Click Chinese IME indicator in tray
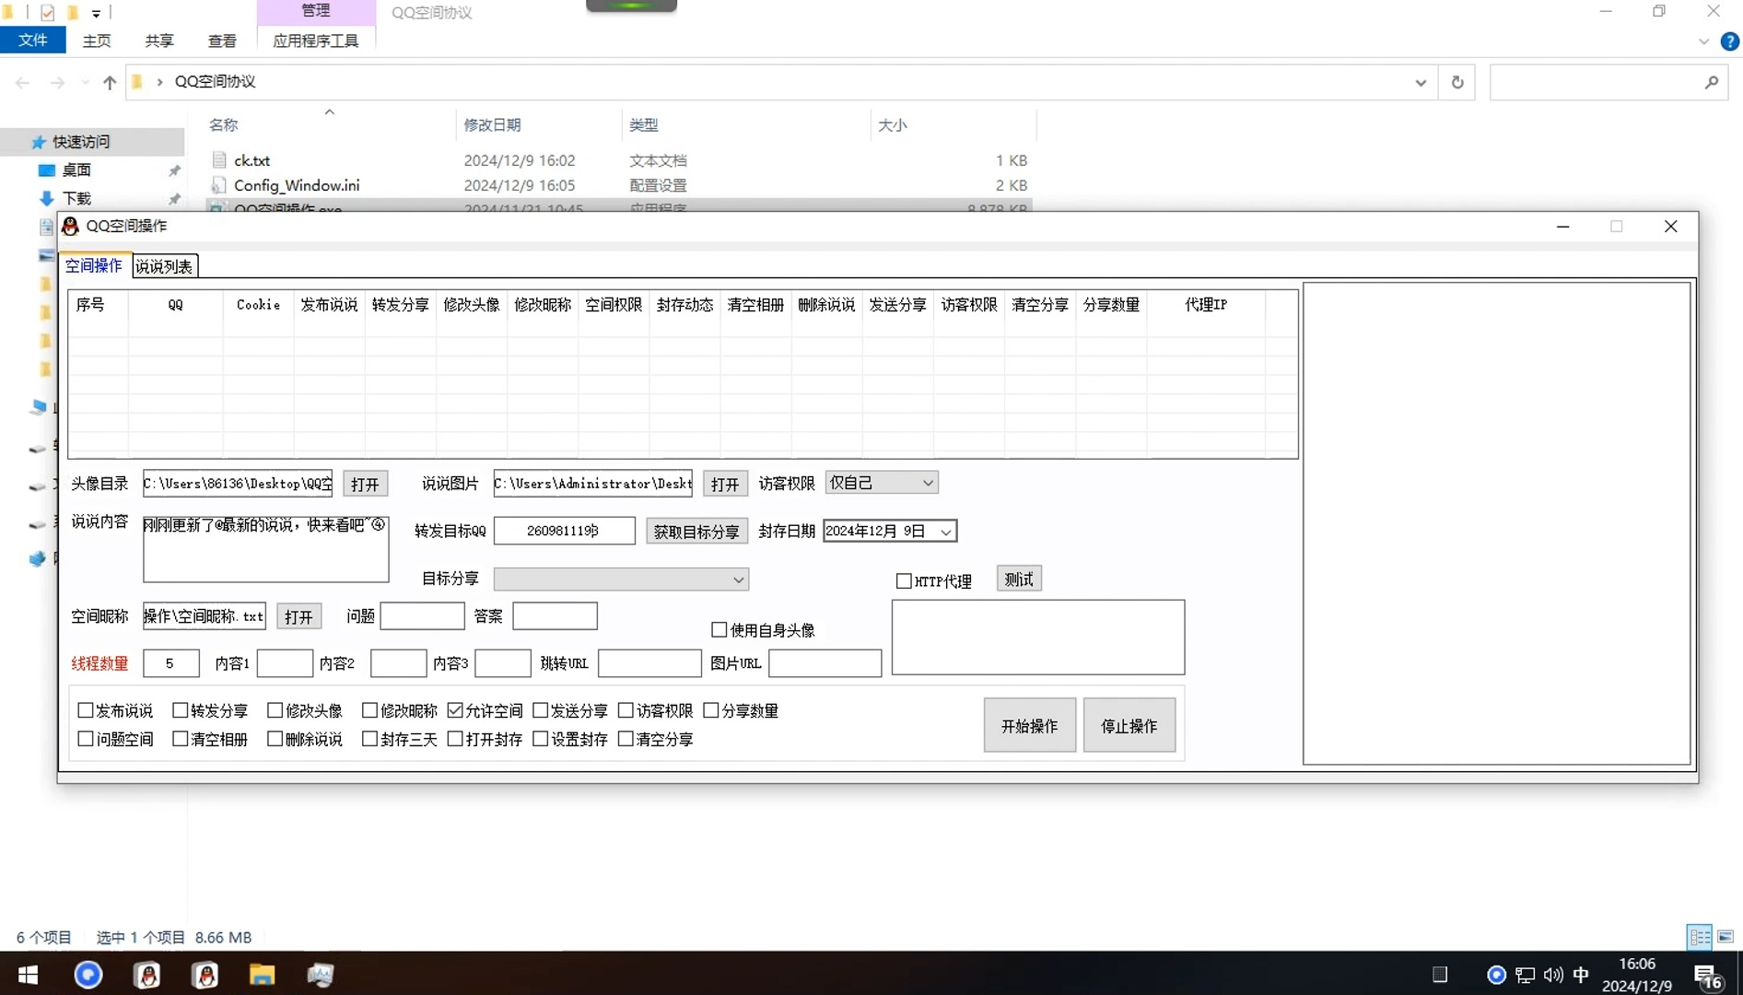The image size is (1743, 995). 1581,975
